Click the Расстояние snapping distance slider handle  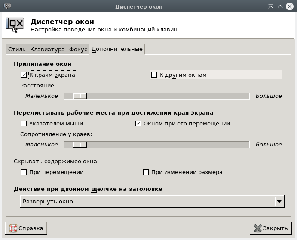[x=80, y=96]
